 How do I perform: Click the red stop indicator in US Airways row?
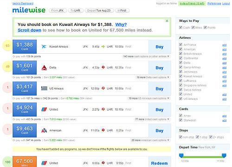[x=103, y=88]
